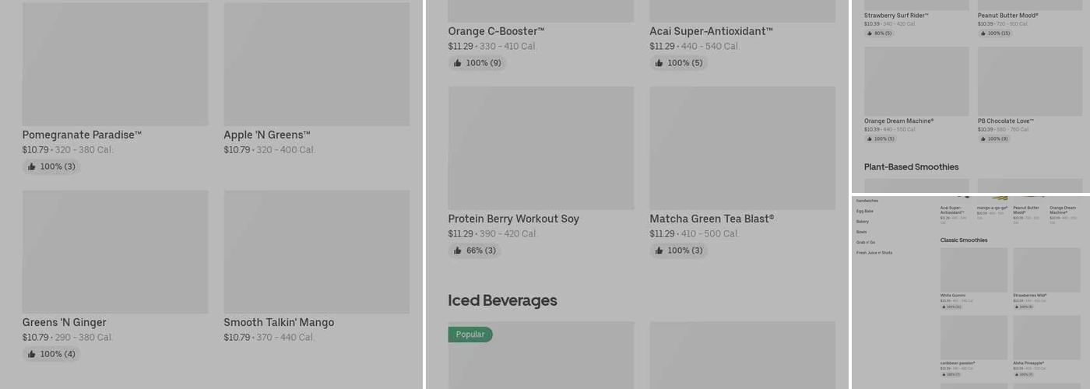Click thumbs-up icon below White Gummi
This screenshot has width=1090, height=389.
[944, 307]
